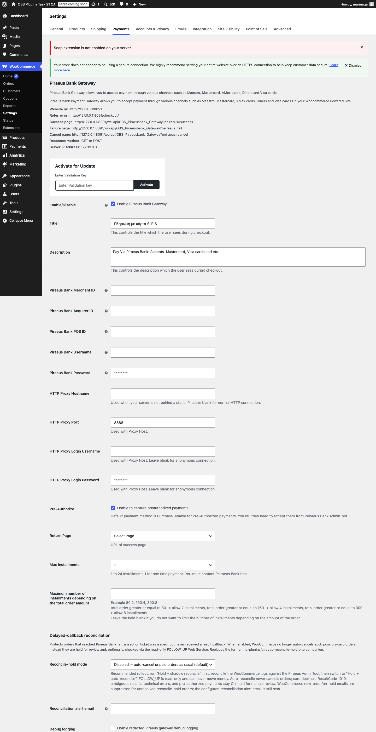
Task: Click the Plugins icon in the sidebar
Action: pos(4,185)
